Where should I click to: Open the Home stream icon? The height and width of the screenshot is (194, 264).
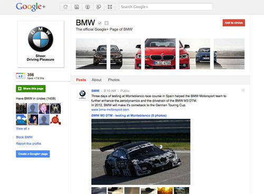(65, 7)
